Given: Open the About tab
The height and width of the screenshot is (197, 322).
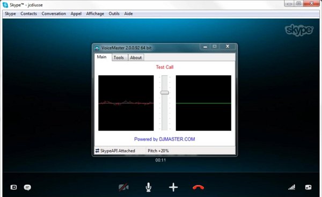Looking at the screenshot, I should pos(136,57).
